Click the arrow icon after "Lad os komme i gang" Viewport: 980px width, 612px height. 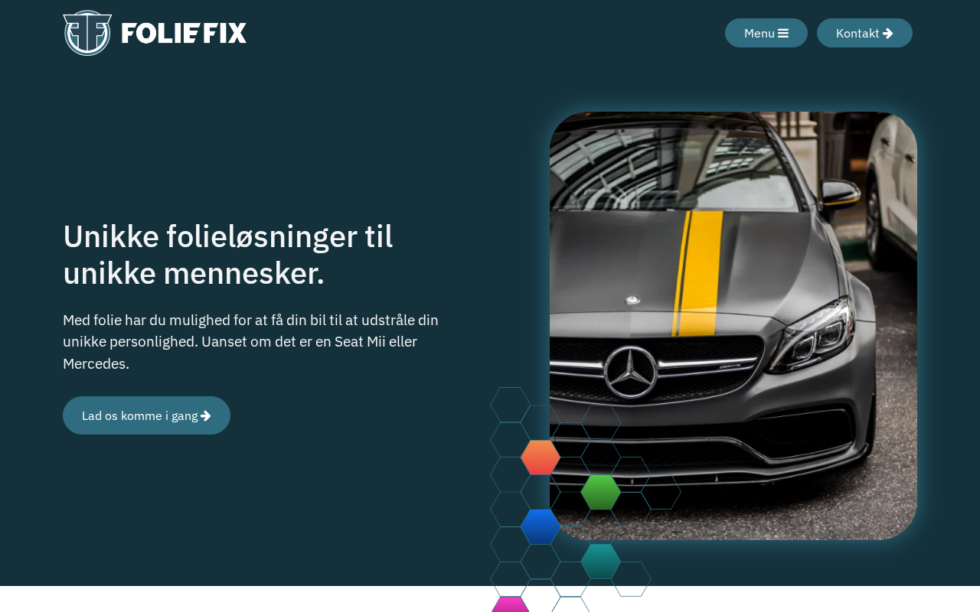tap(206, 415)
